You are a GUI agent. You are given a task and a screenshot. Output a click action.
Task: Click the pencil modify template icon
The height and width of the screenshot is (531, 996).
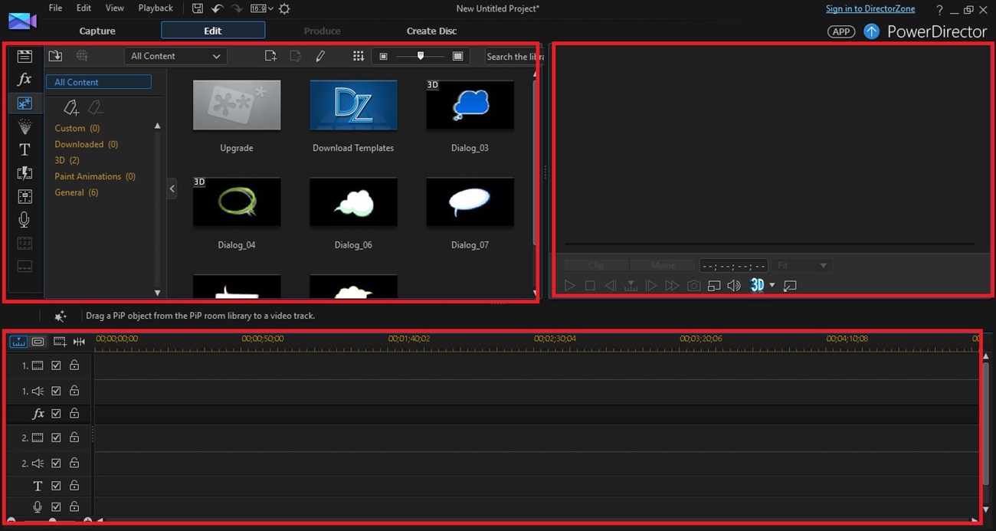tap(320, 56)
